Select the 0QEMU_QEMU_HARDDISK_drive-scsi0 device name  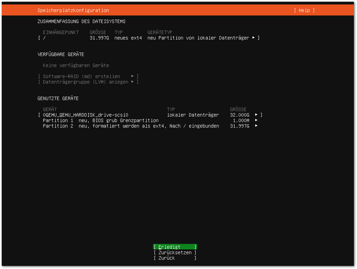[x=86, y=115]
